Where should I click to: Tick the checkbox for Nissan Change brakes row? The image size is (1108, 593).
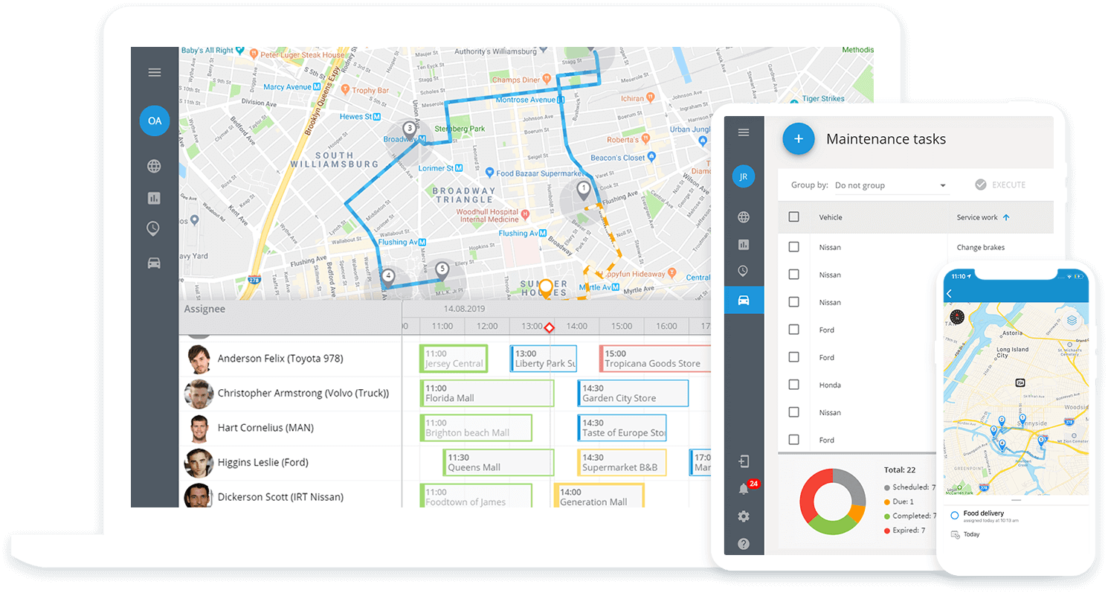(x=793, y=246)
